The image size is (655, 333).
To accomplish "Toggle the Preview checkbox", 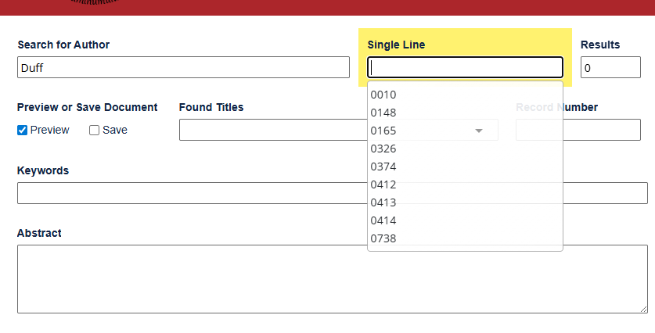I will point(23,131).
